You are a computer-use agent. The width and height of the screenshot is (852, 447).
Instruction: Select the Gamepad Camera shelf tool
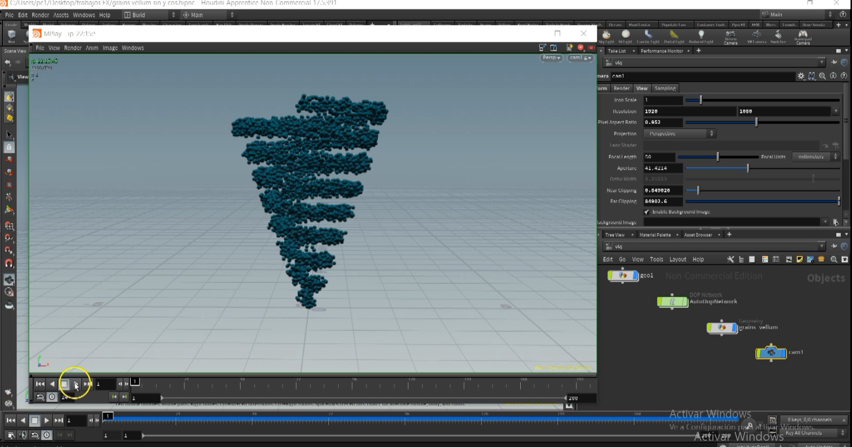click(x=803, y=37)
